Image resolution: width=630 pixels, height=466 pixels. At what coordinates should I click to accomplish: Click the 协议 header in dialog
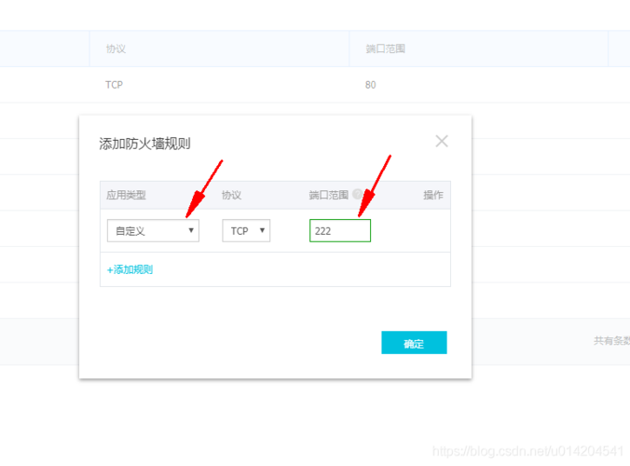(231, 195)
